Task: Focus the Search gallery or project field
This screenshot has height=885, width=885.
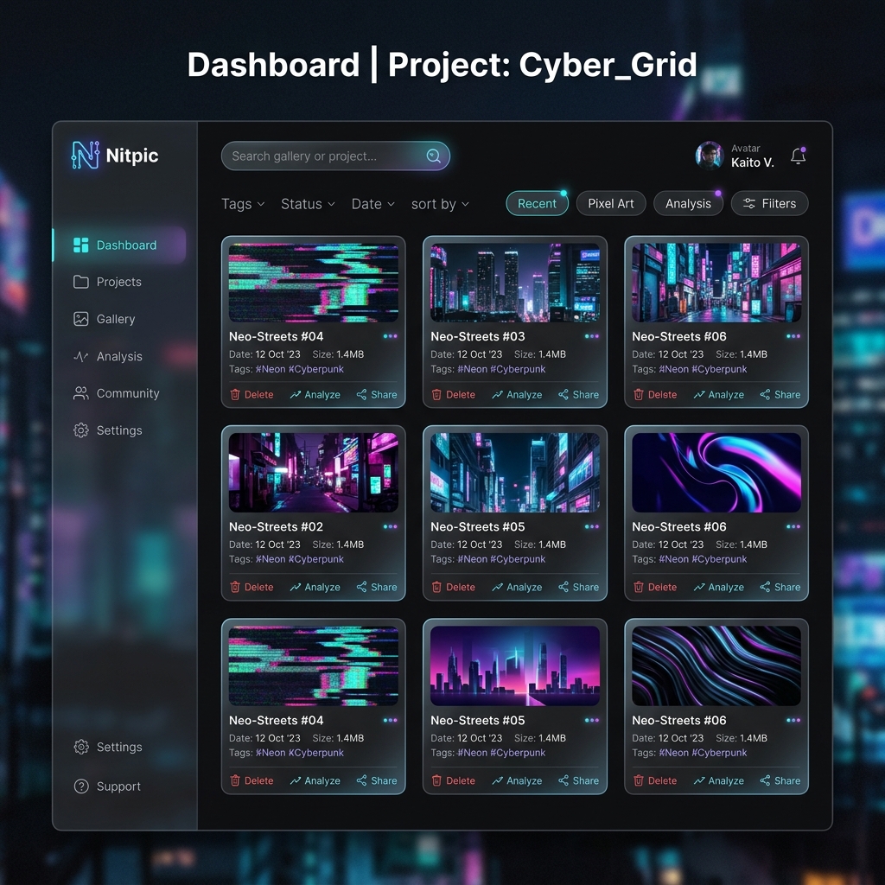Action: coord(335,156)
